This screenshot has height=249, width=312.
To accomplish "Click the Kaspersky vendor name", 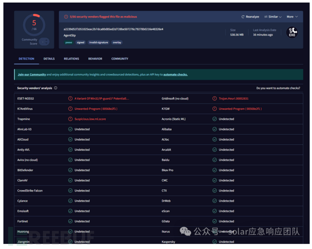I will [168, 242].
